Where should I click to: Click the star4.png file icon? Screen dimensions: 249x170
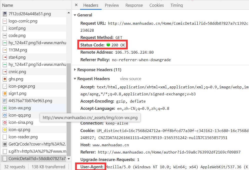click(5, 57)
